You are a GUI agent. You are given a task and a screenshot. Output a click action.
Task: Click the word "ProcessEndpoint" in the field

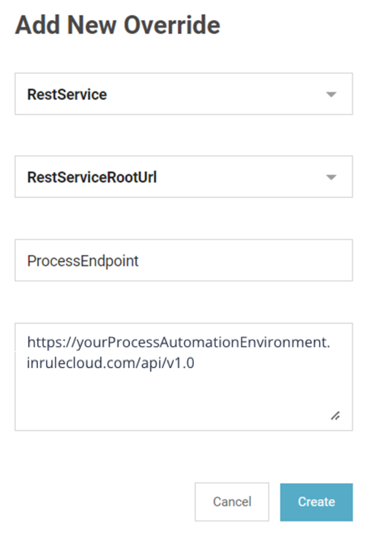click(83, 261)
